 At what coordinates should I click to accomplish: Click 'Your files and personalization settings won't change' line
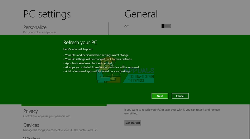[96, 55]
